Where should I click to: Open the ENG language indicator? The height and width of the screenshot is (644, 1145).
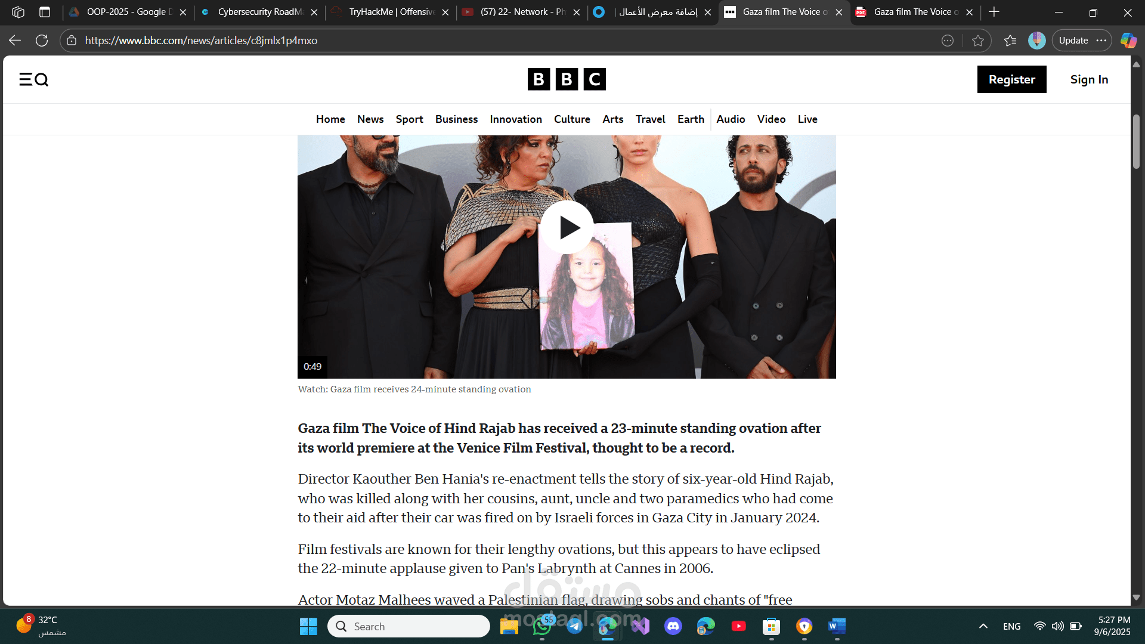click(1011, 627)
